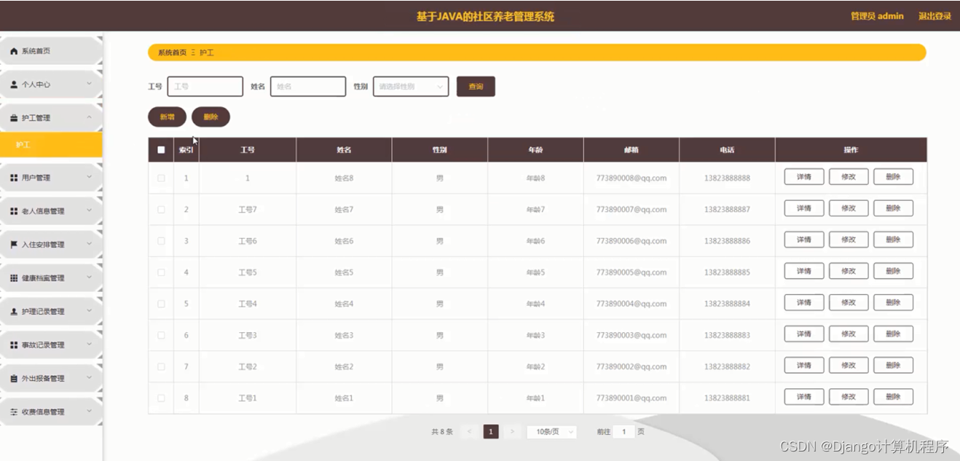960x461 pixels.
Task: Open the 性别 selection dropdown
Action: click(x=410, y=86)
